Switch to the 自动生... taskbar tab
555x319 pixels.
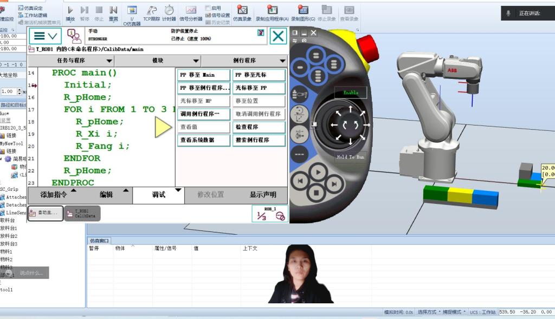pos(46,214)
